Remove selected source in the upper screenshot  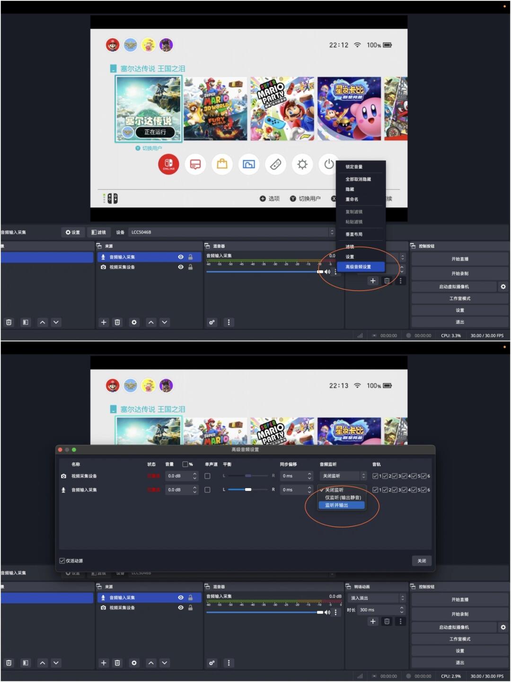coord(117,322)
